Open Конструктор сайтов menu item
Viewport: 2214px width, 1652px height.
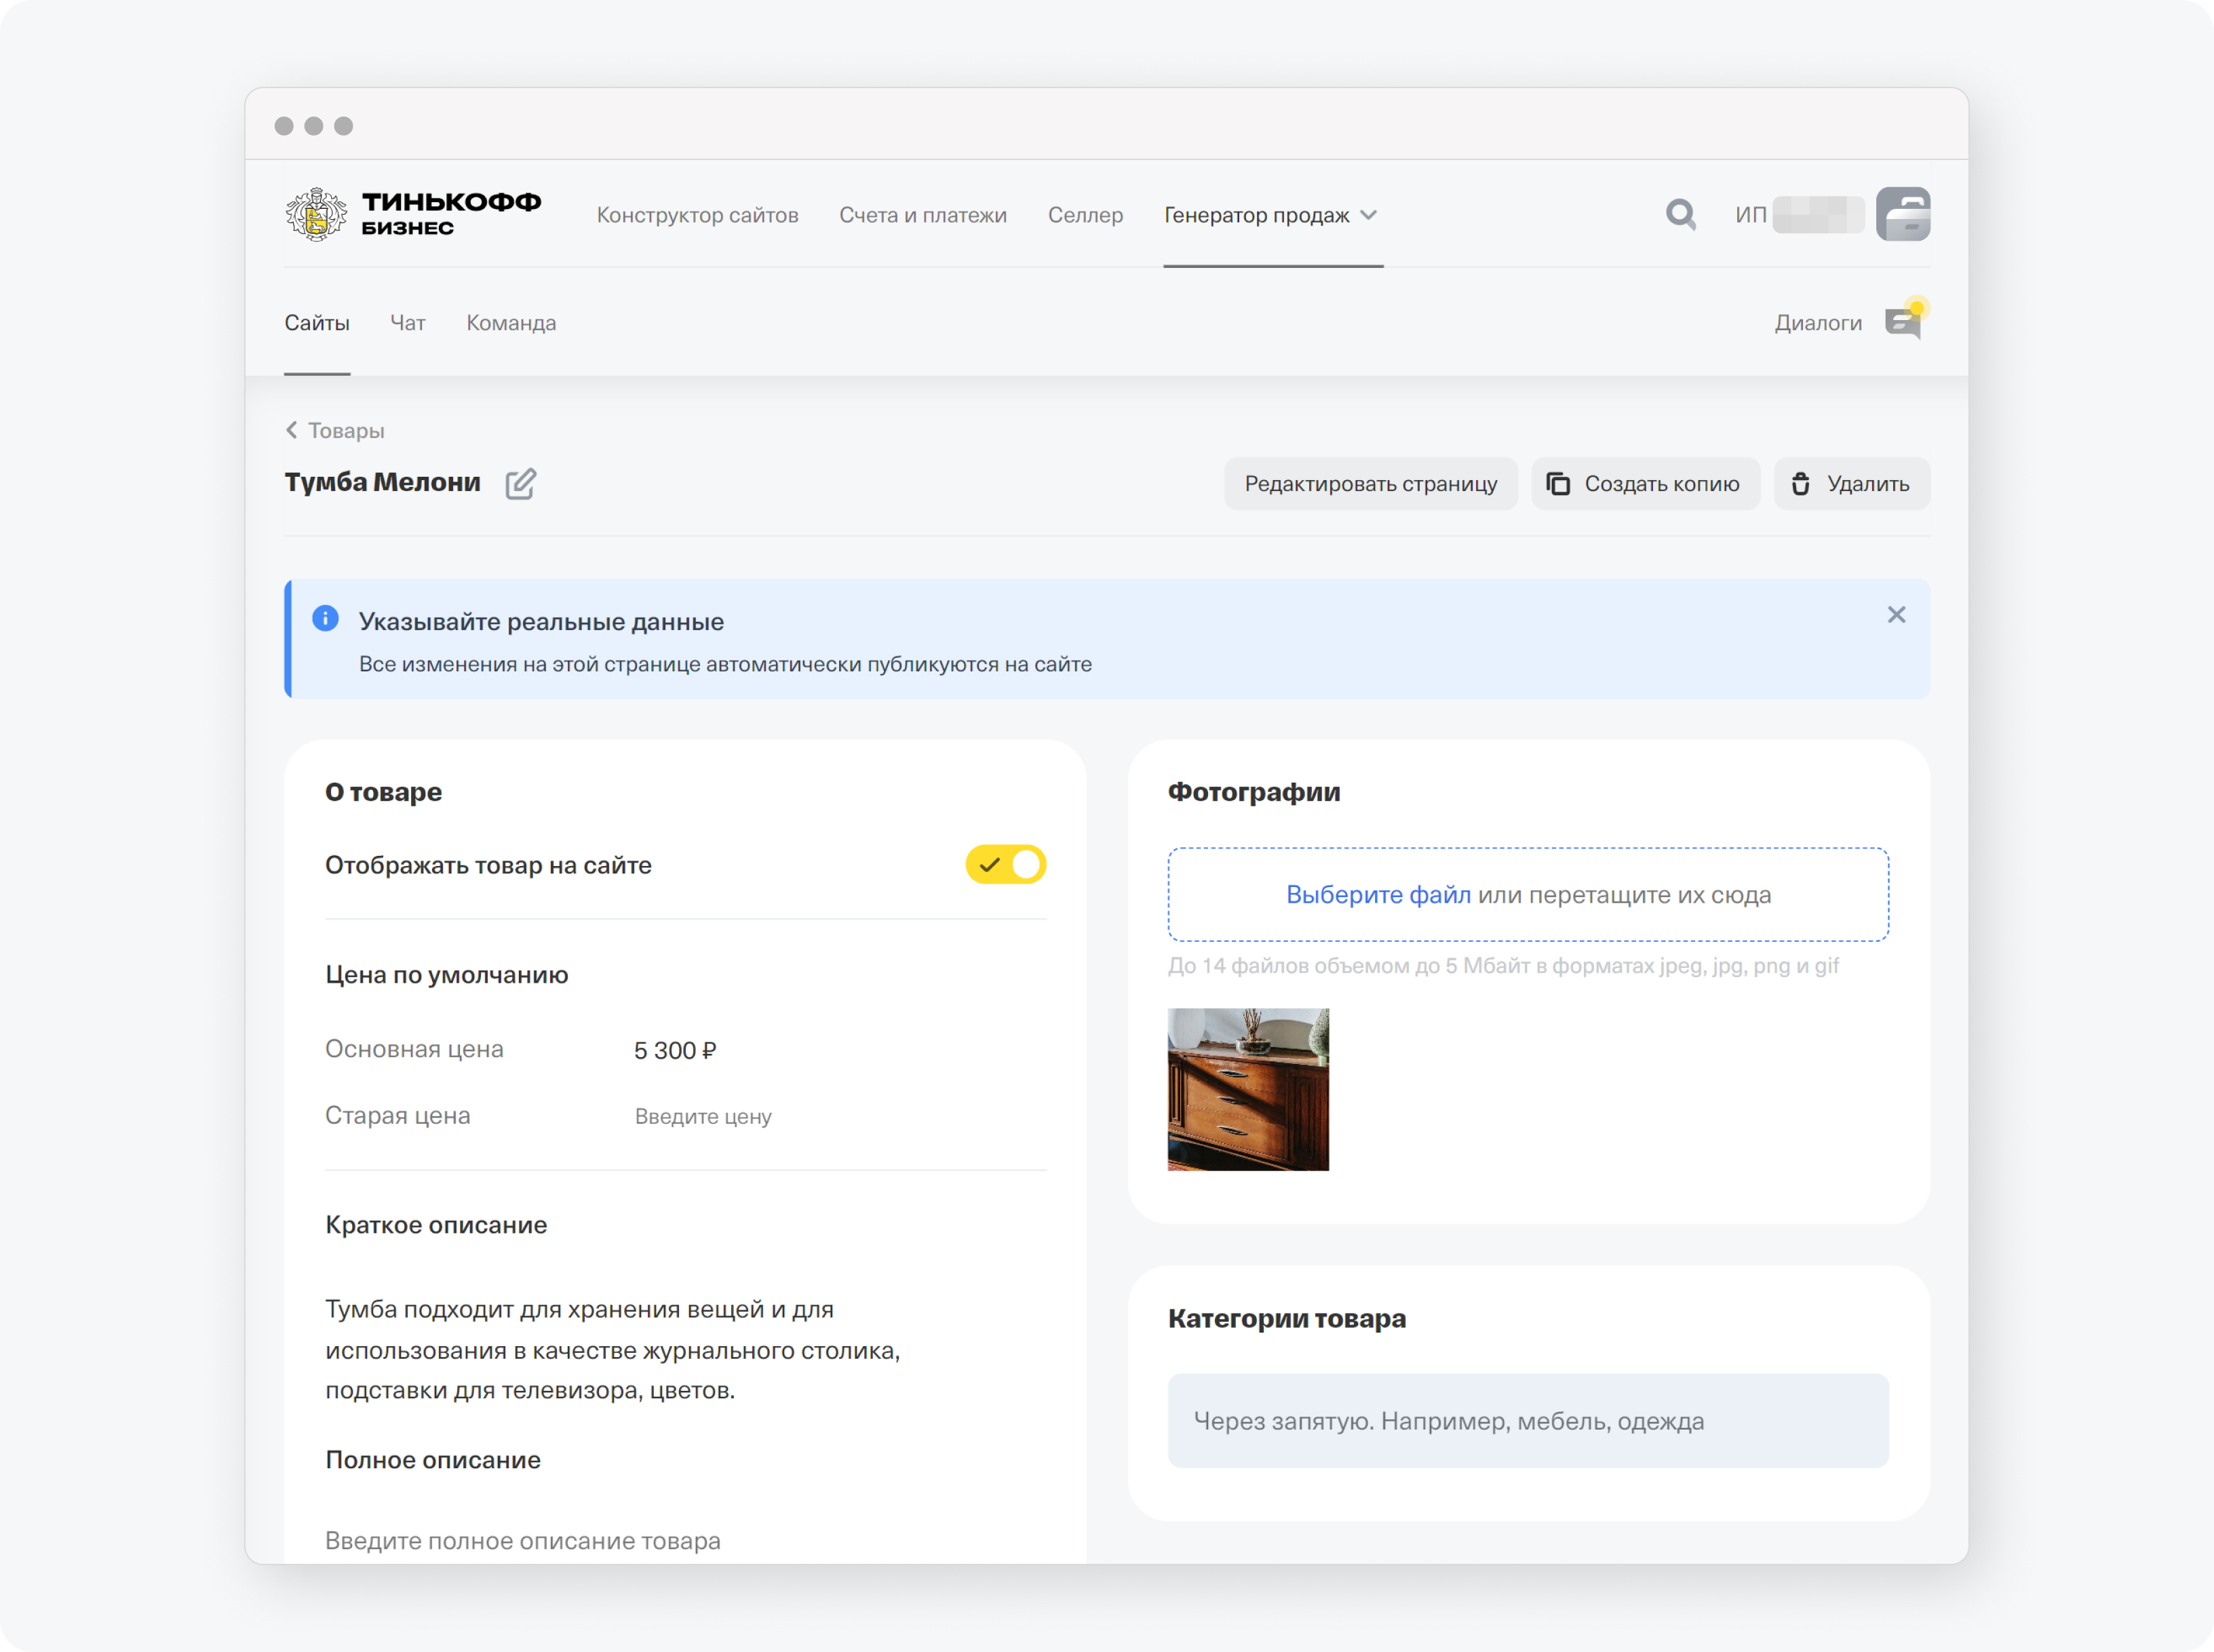click(697, 215)
